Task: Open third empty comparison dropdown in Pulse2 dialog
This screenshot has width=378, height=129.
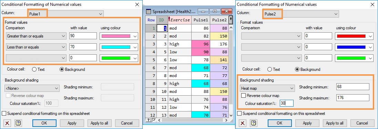Action: pos(271,58)
